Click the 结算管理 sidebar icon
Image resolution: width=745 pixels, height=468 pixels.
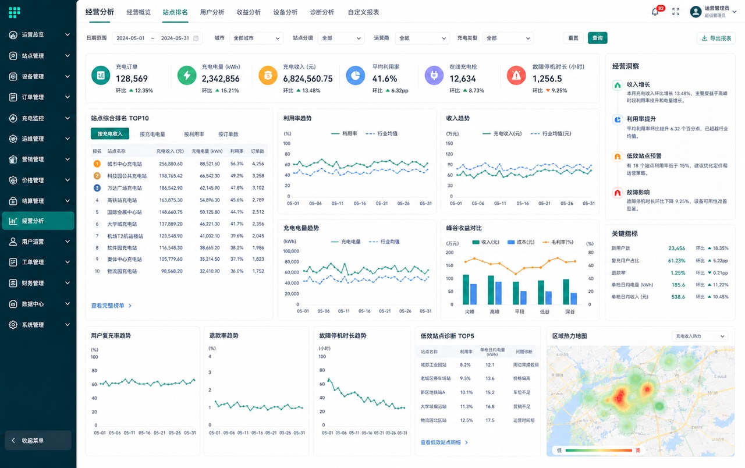click(13, 201)
